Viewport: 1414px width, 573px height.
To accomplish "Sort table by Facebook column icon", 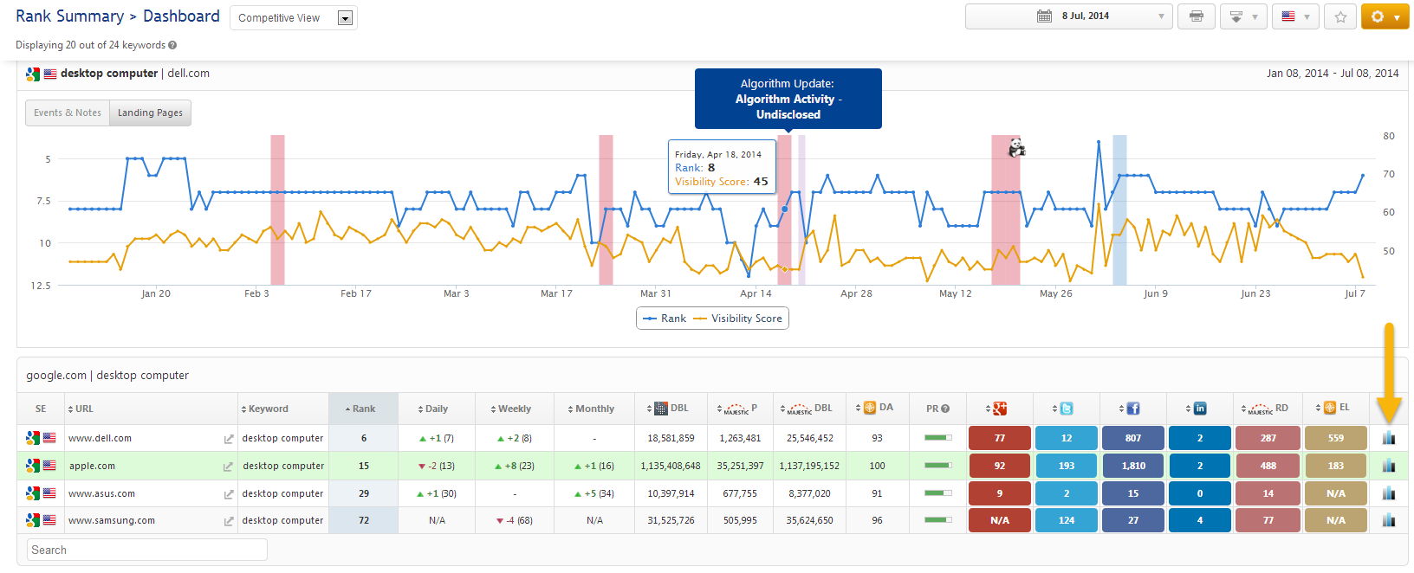I will (1132, 409).
